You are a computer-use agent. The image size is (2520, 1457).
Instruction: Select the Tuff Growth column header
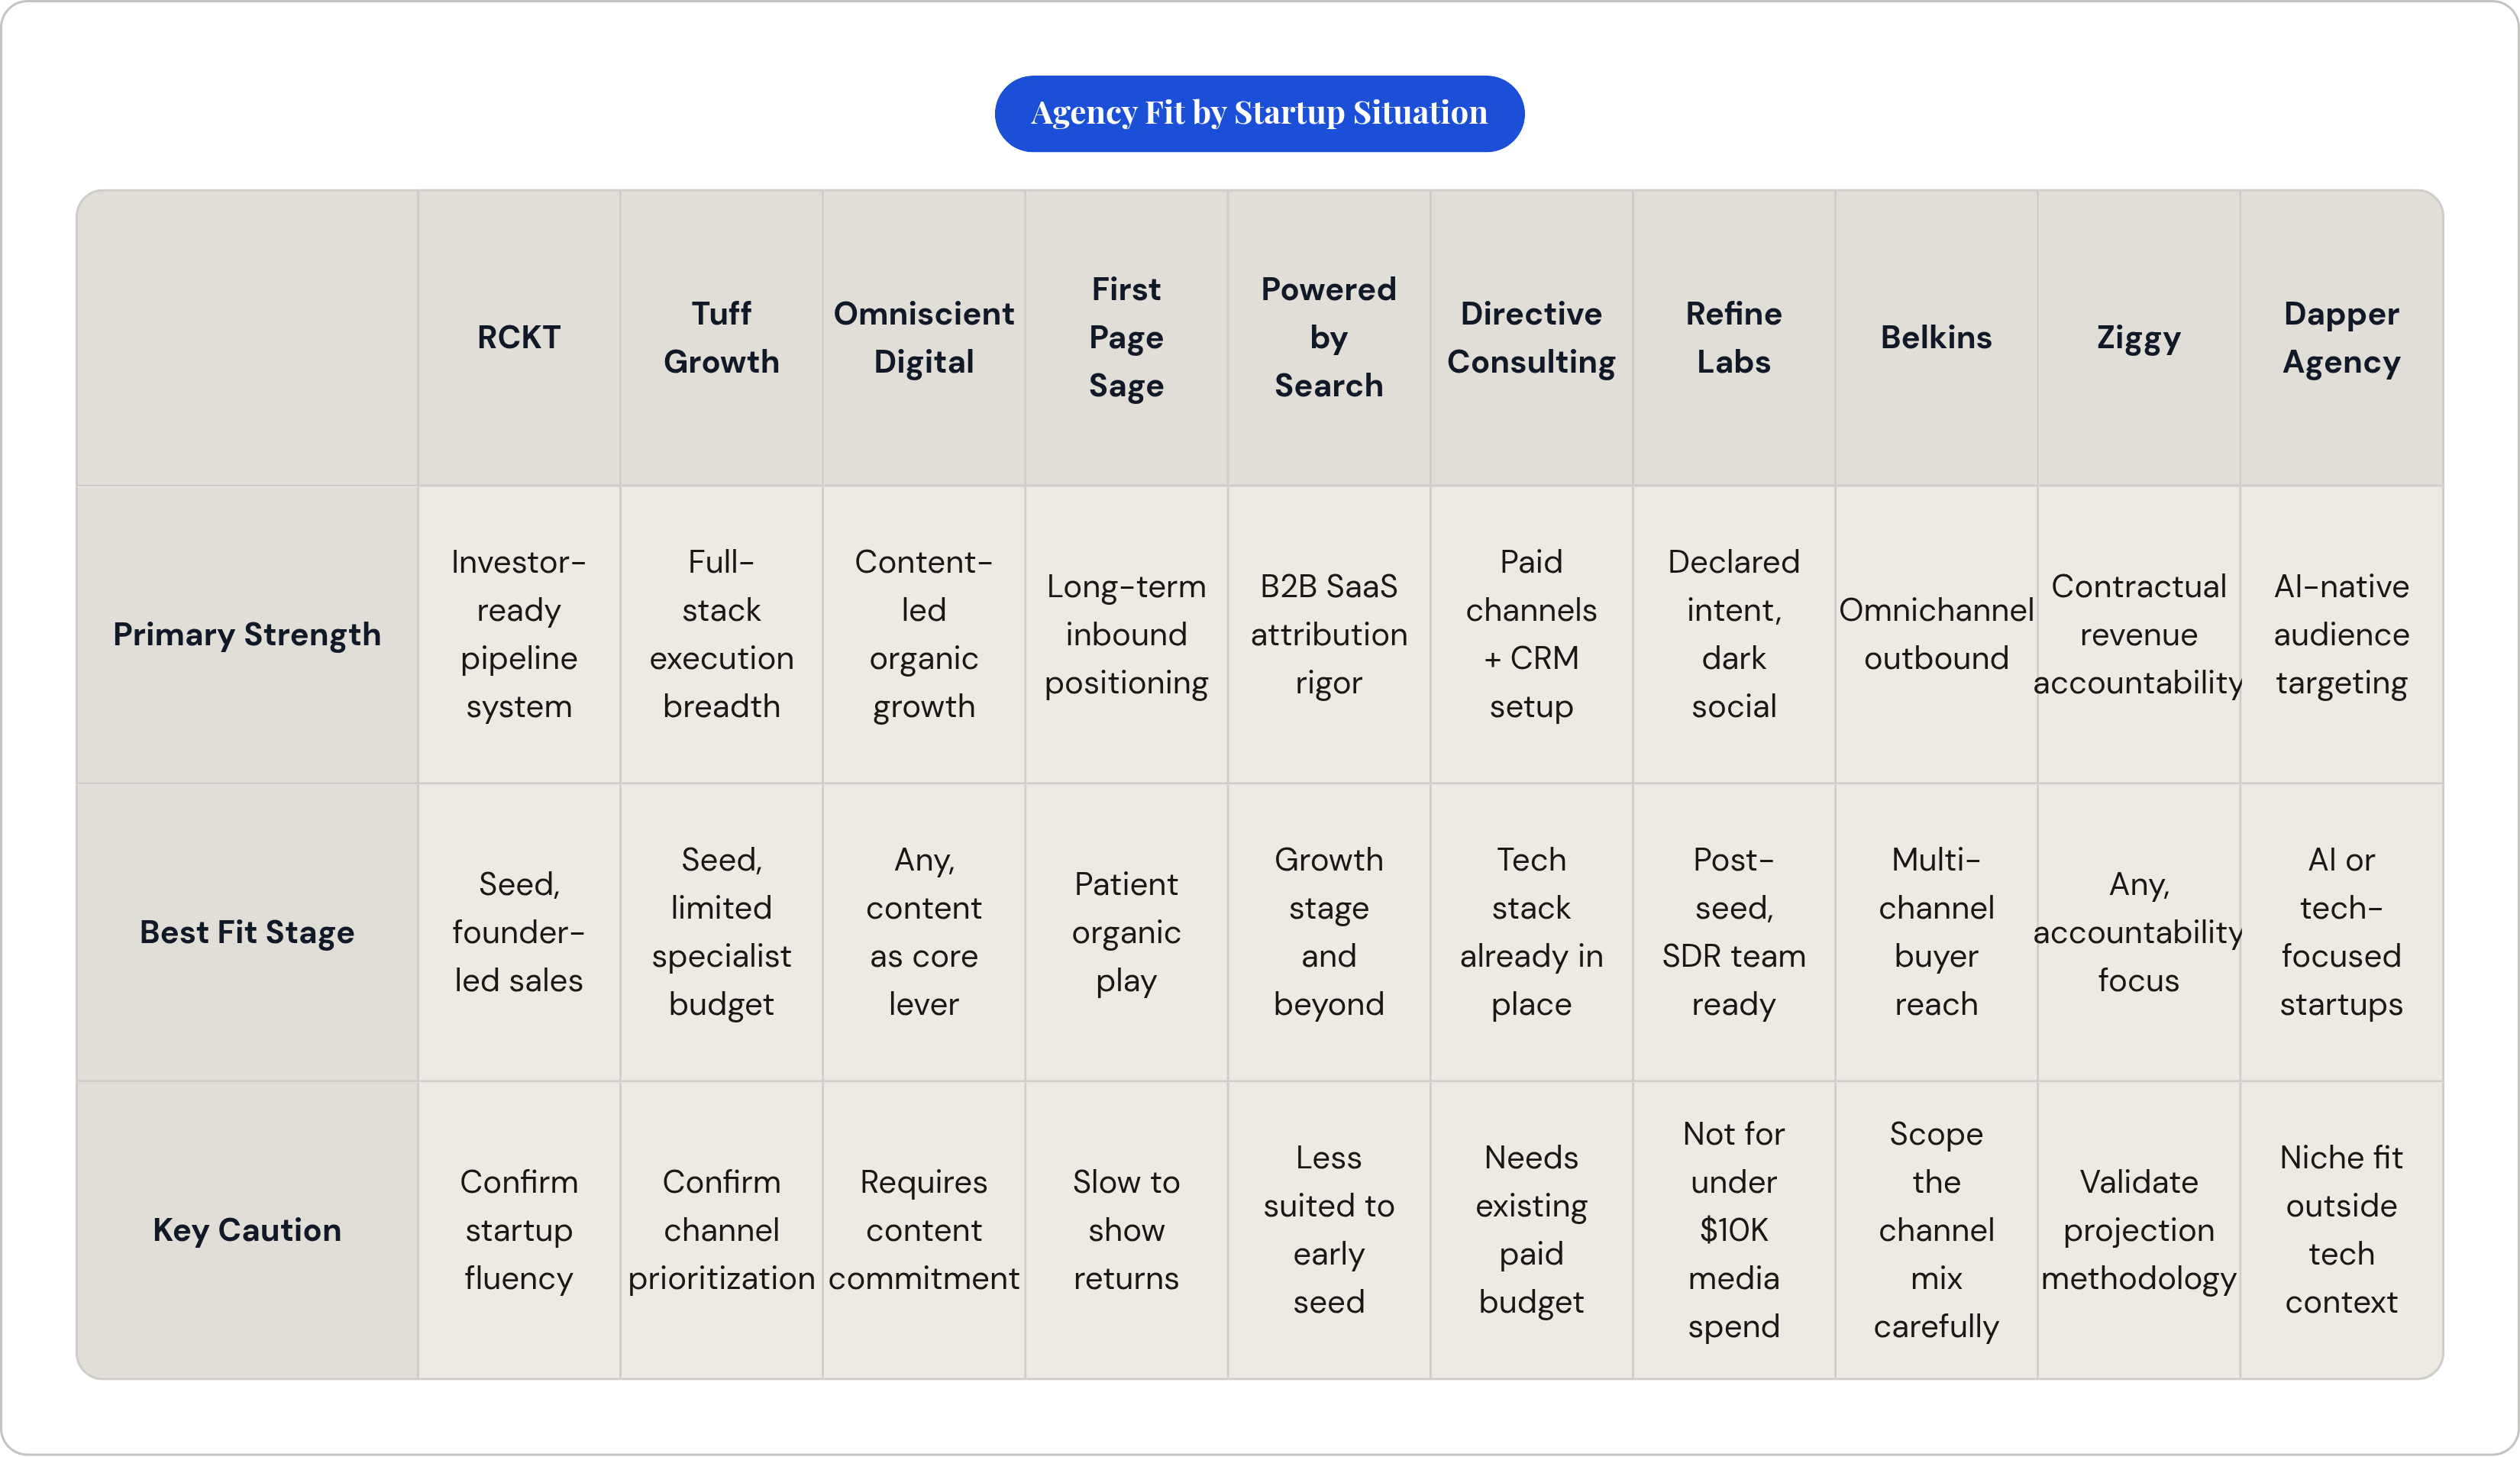coord(721,337)
